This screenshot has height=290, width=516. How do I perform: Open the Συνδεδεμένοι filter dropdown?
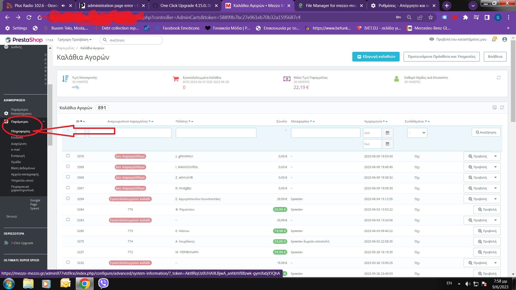click(417, 133)
